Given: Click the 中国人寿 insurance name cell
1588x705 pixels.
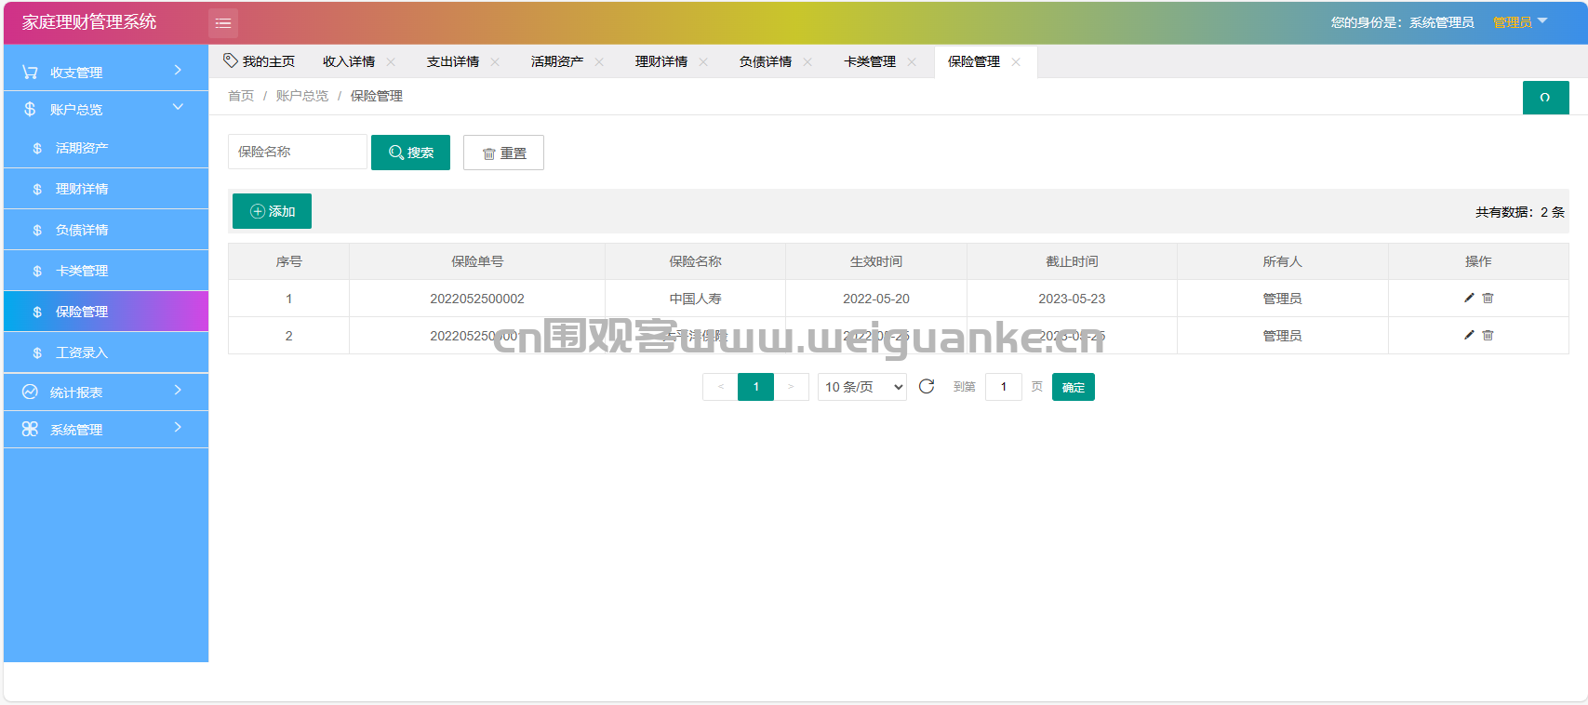Looking at the screenshot, I should pyautogui.click(x=695, y=299).
